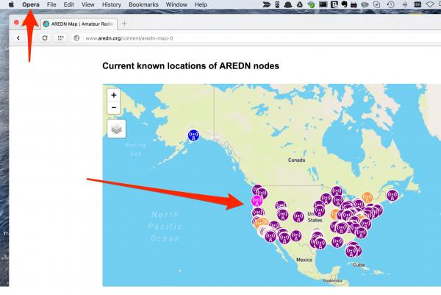The width and height of the screenshot is (441, 295).
Task: Open the Help menu
Action: coord(201,4)
